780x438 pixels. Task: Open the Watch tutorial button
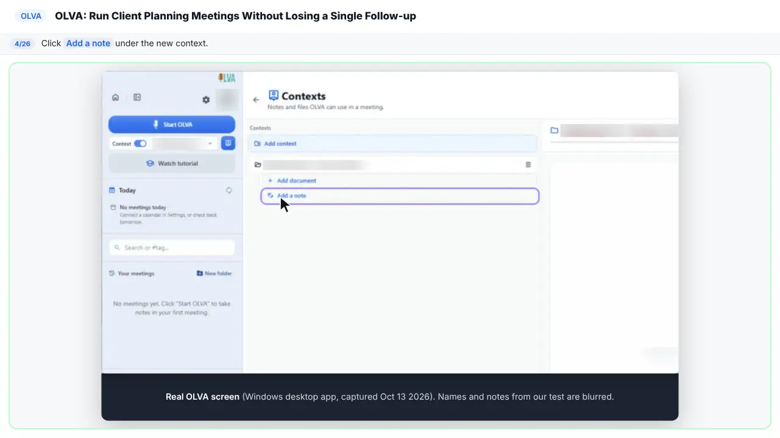click(172, 164)
